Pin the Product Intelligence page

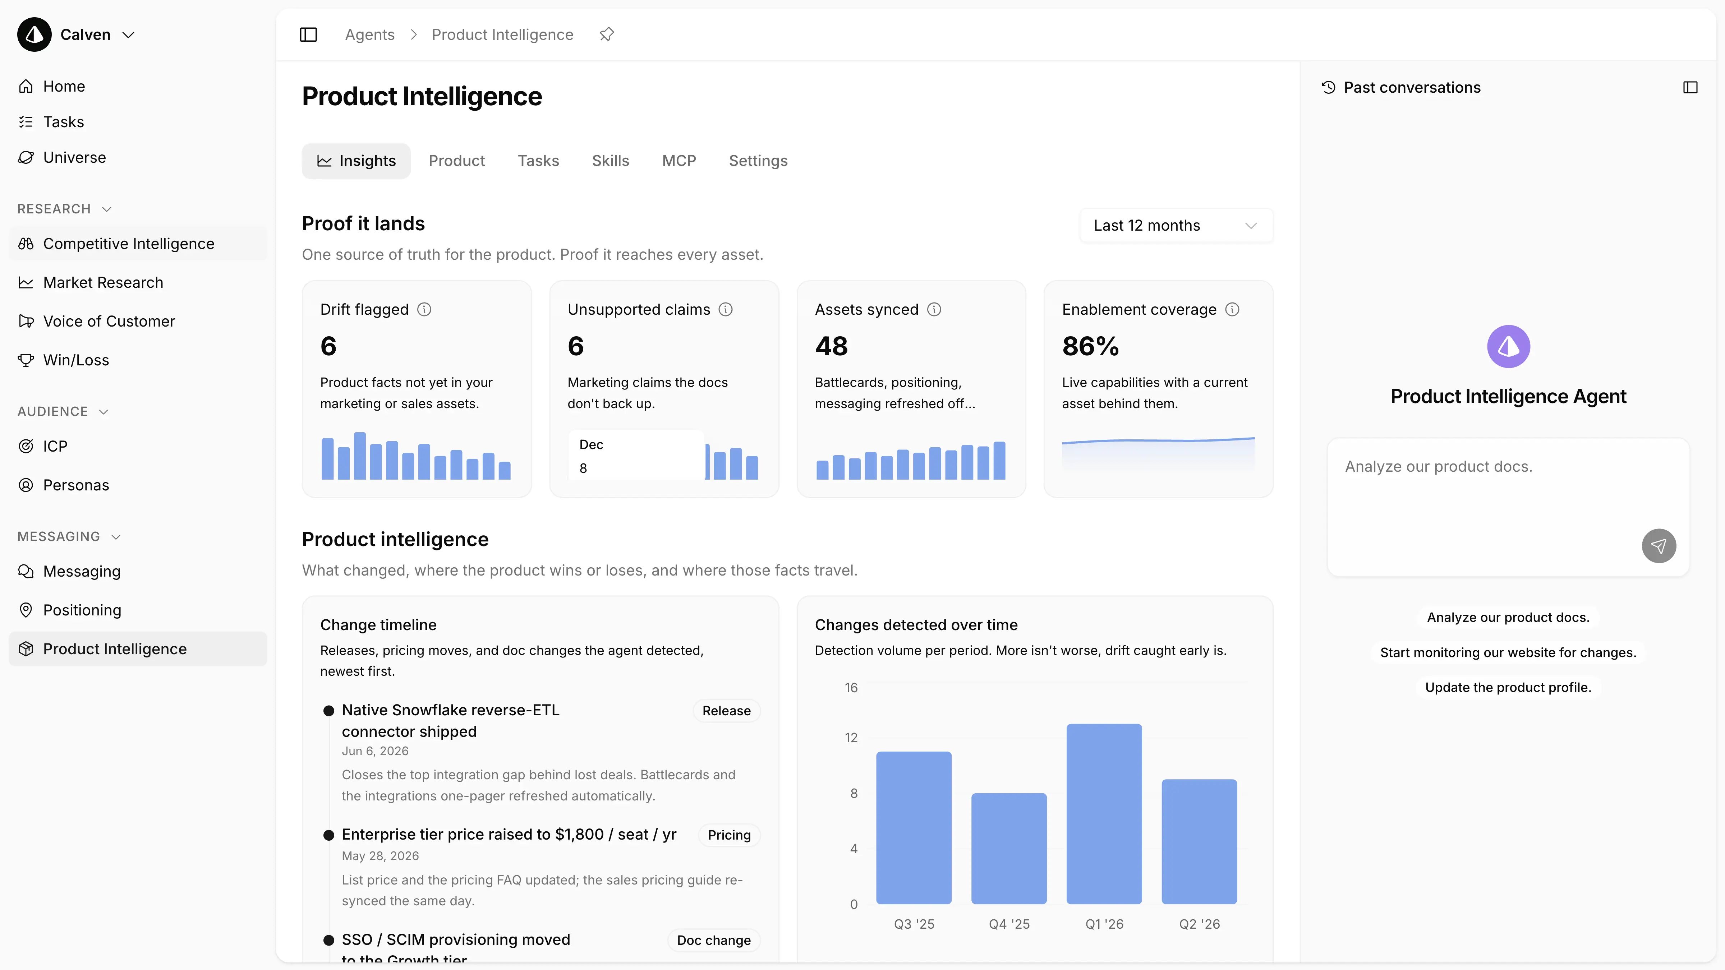tap(607, 34)
